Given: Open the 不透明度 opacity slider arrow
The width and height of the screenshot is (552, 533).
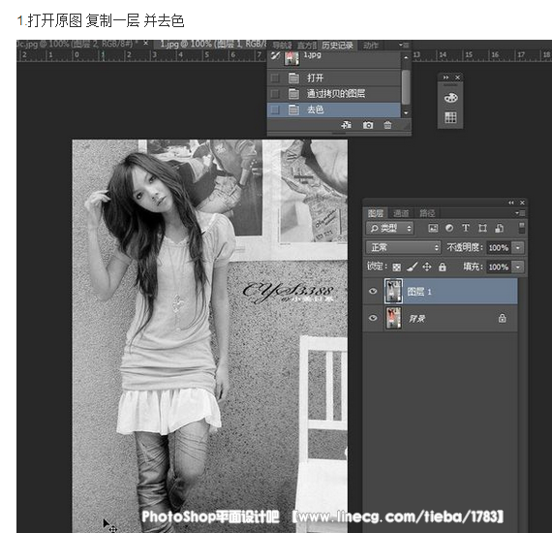Looking at the screenshot, I should [517, 248].
